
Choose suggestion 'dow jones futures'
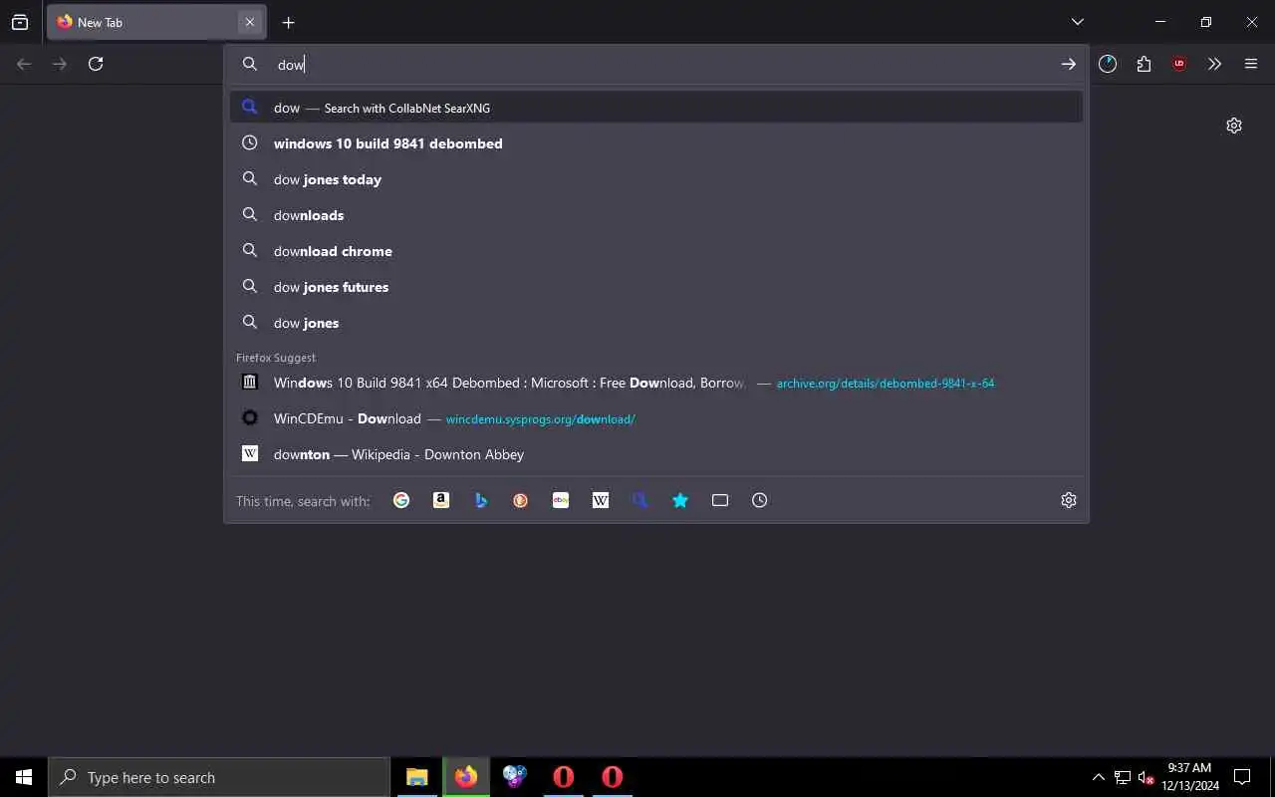click(x=656, y=287)
